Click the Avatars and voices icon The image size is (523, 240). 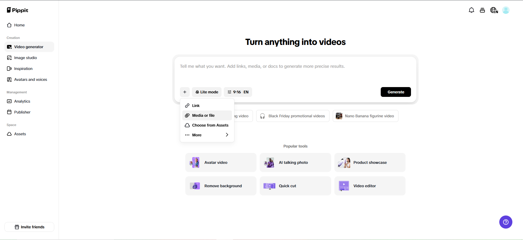(x=9, y=79)
